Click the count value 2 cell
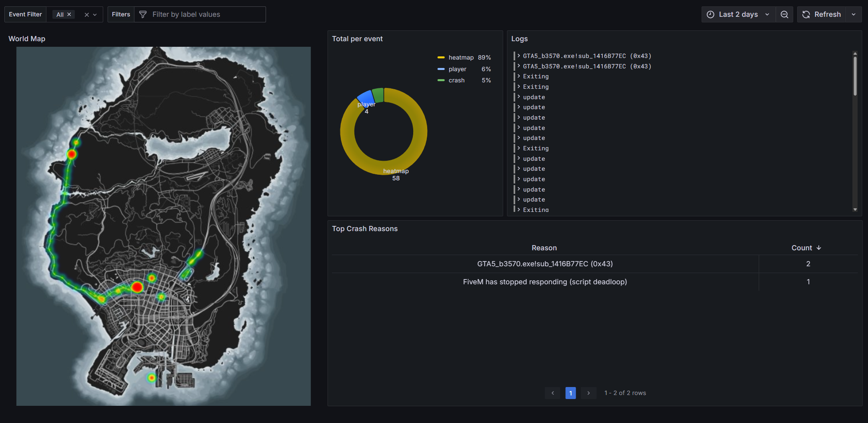This screenshot has width=868, height=423. (x=808, y=264)
